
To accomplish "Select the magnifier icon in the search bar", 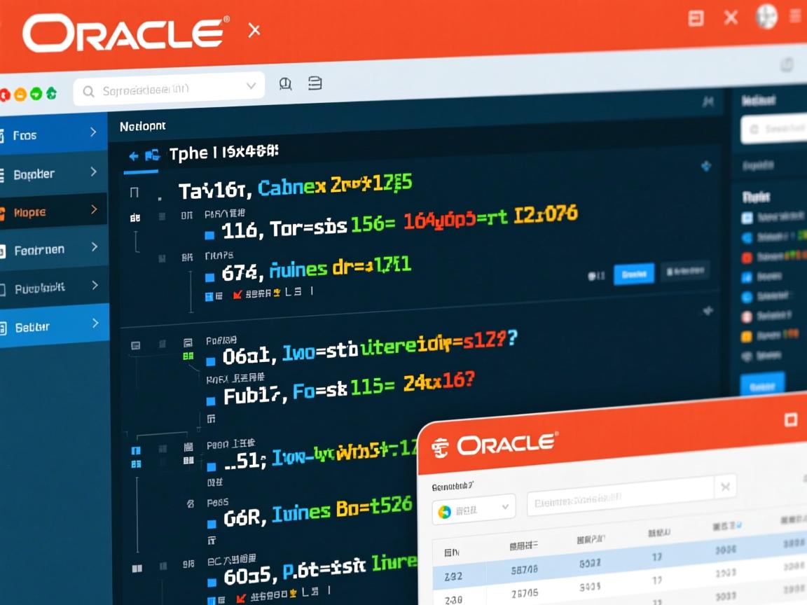I will pyautogui.click(x=88, y=92).
